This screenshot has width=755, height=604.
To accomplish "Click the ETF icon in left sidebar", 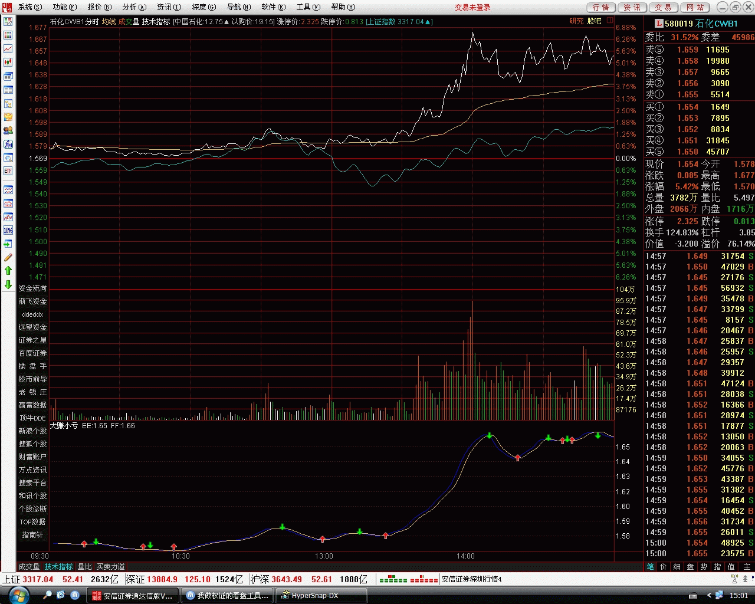I will tap(8, 171).
